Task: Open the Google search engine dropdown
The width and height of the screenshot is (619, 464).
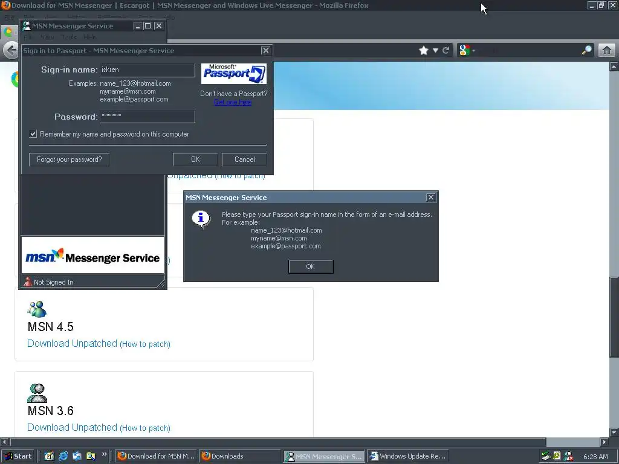Action: (467, 50)
